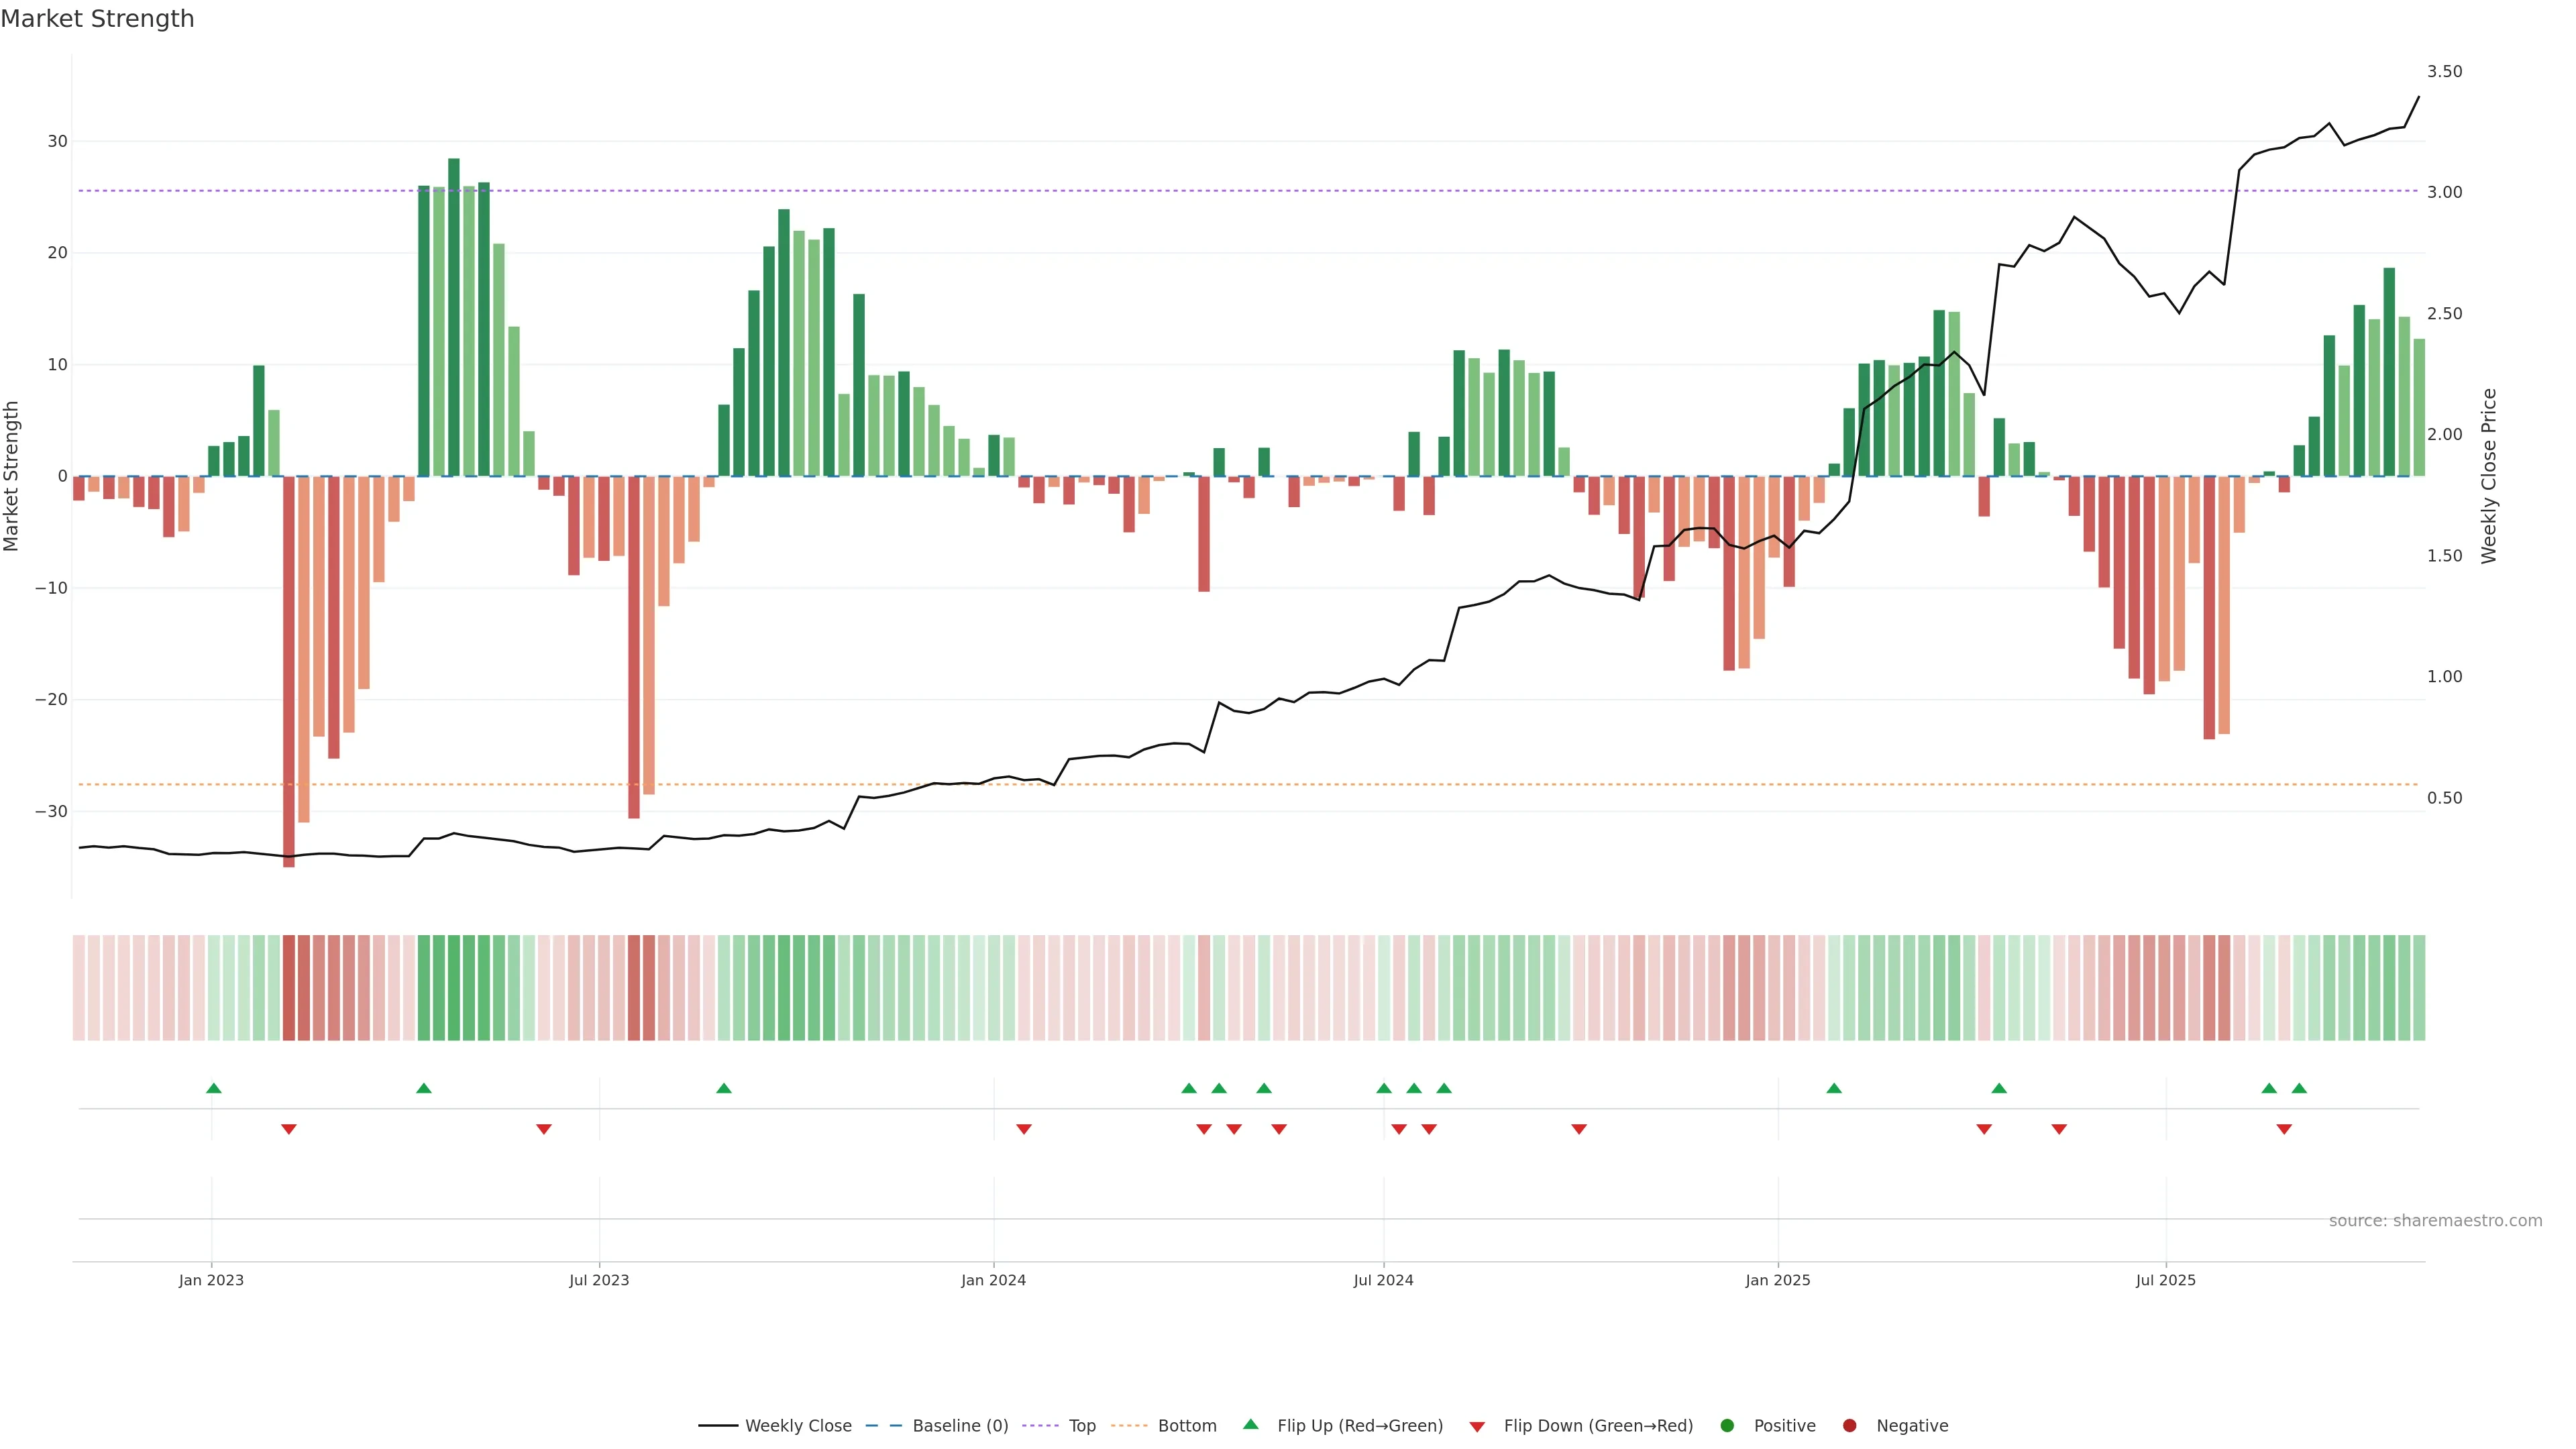Click the dark red Negative legend dot
This screenshot has width=2576, height=1449.
coord(1849,1426)
